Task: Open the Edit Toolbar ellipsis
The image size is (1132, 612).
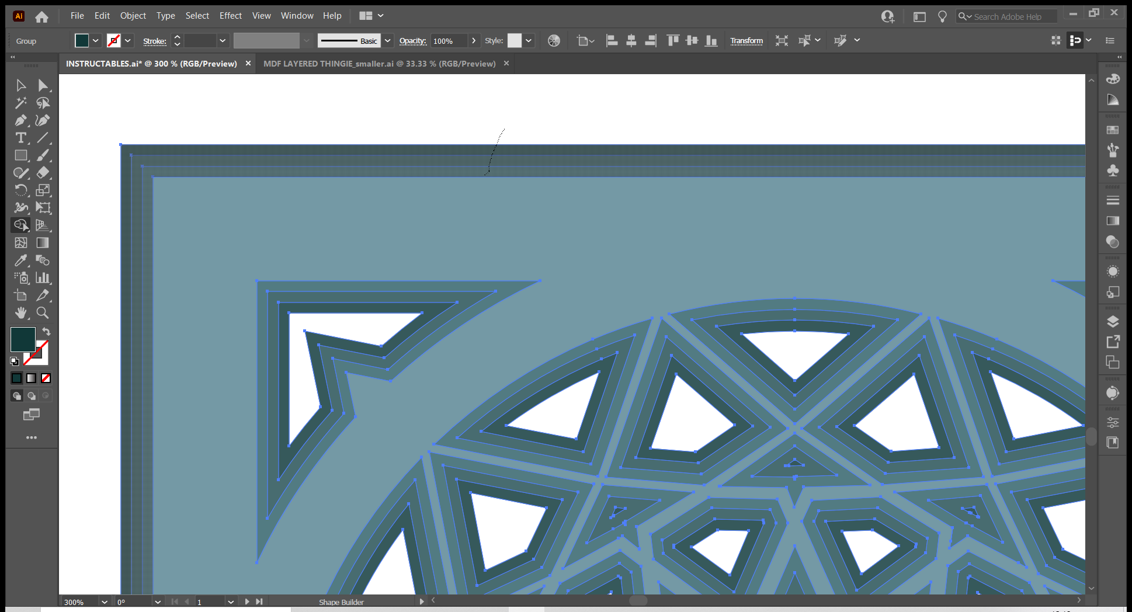Action: [32, 437]
